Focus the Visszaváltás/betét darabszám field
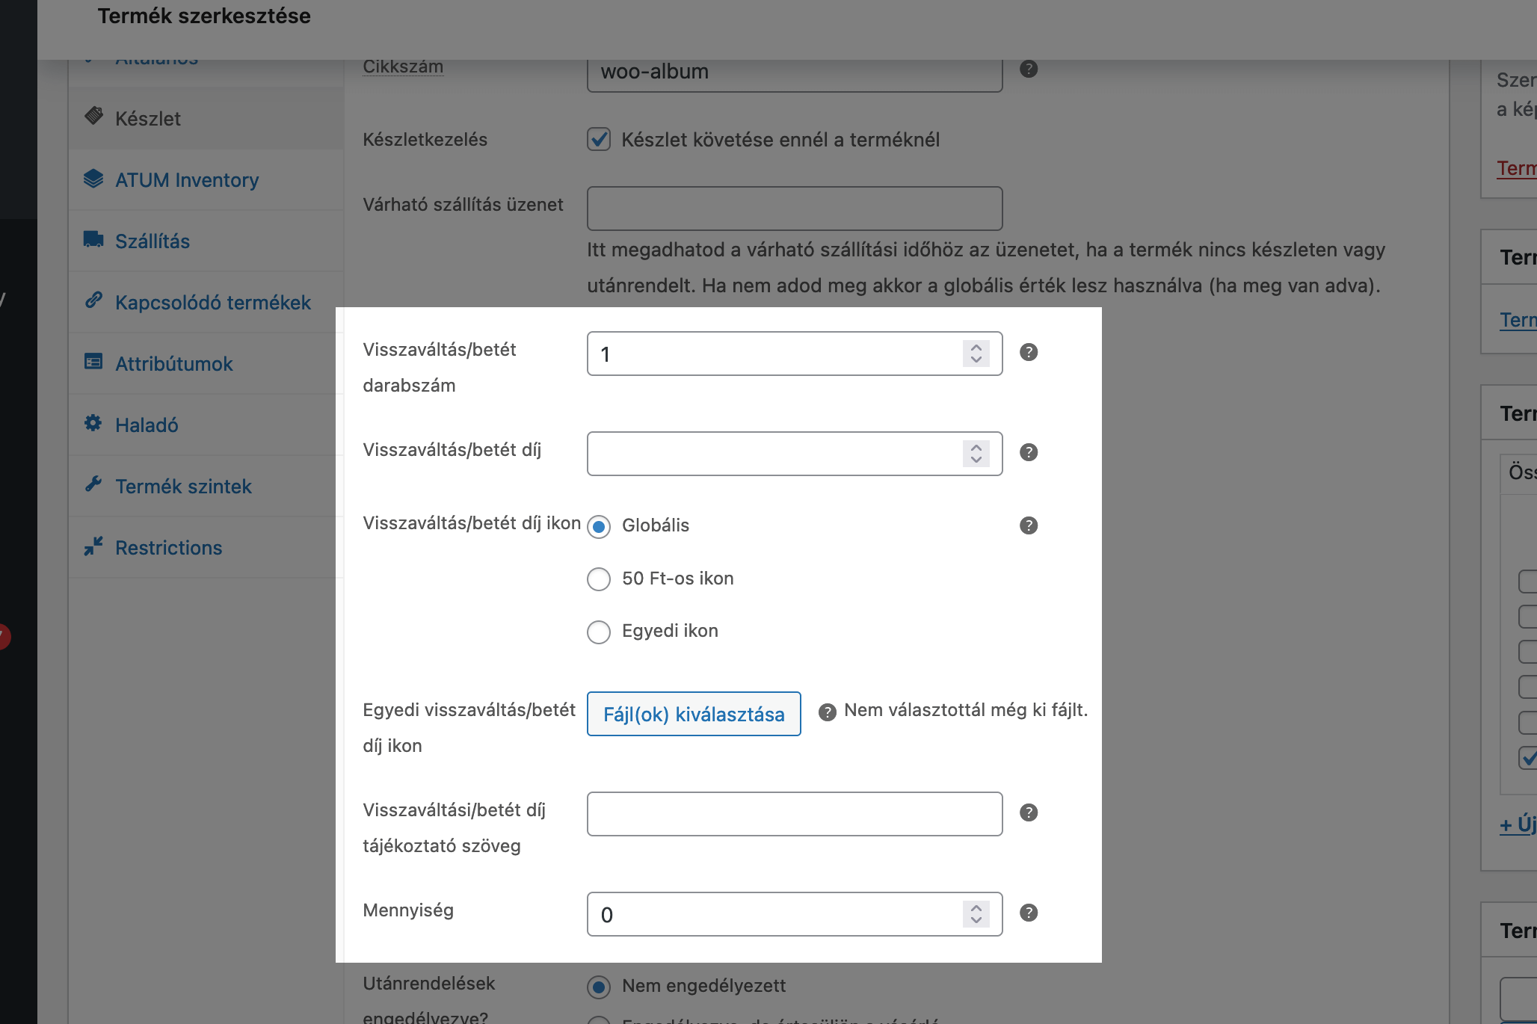The height and width of the screenshot is (1024, 1537). 795,354
